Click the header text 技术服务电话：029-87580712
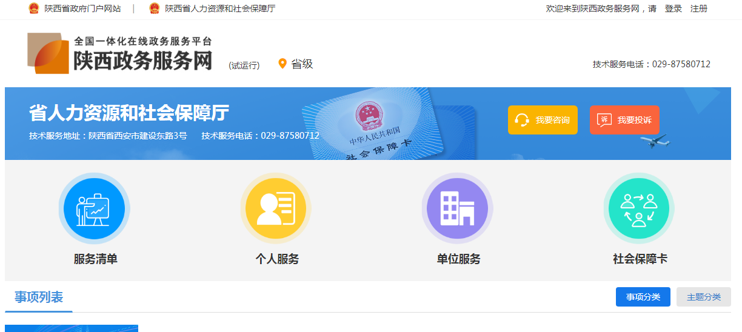 click(652, 64)
